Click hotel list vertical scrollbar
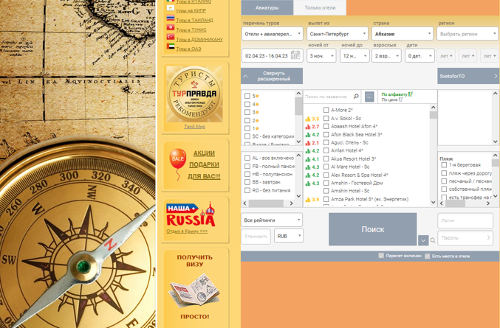The height and width of the screenshot is (328, 500). point(433,155)
